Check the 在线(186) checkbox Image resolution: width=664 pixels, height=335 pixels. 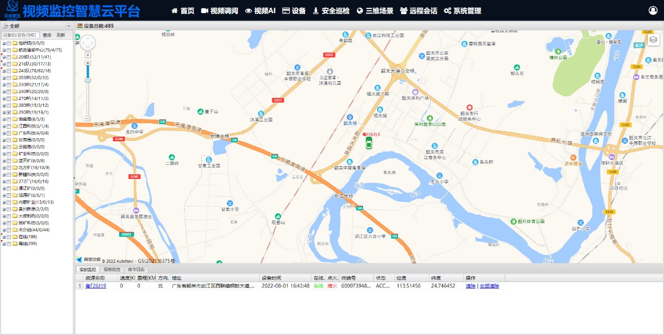pyautogui.click(x=9, y=237)
